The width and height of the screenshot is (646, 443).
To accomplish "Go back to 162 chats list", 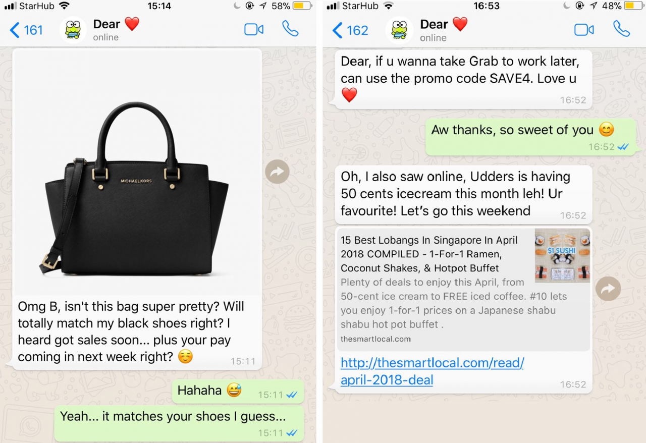I will click(x=351, y=30).
